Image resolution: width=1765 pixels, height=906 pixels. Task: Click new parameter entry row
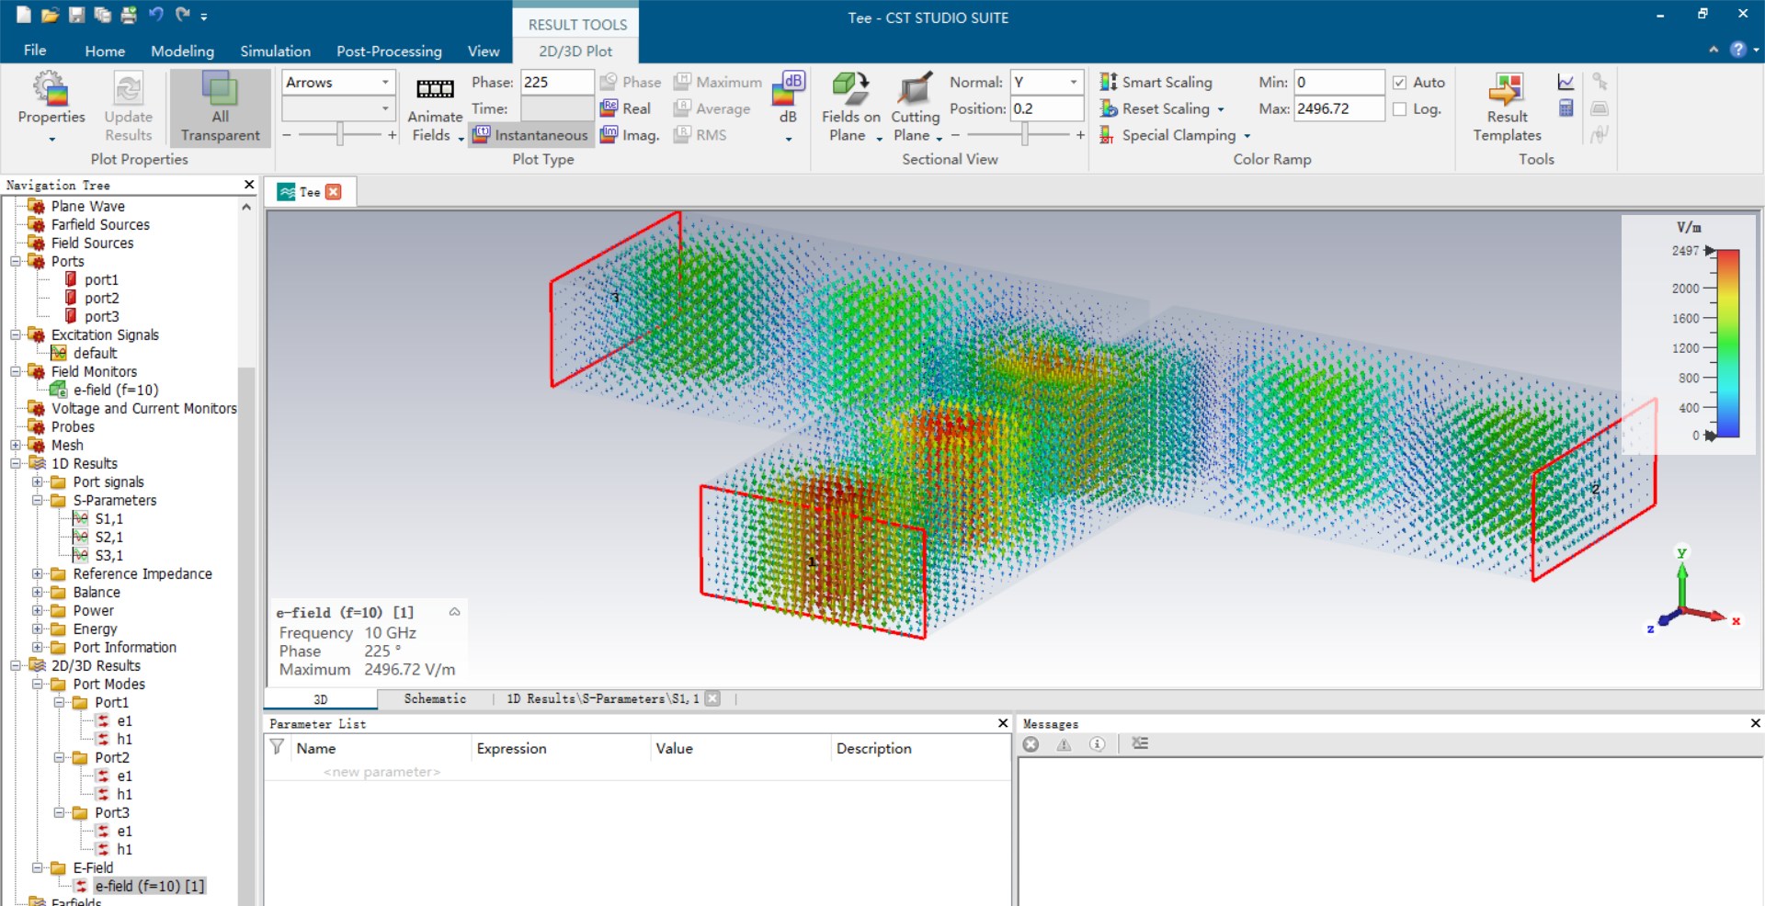coord(381,772)
